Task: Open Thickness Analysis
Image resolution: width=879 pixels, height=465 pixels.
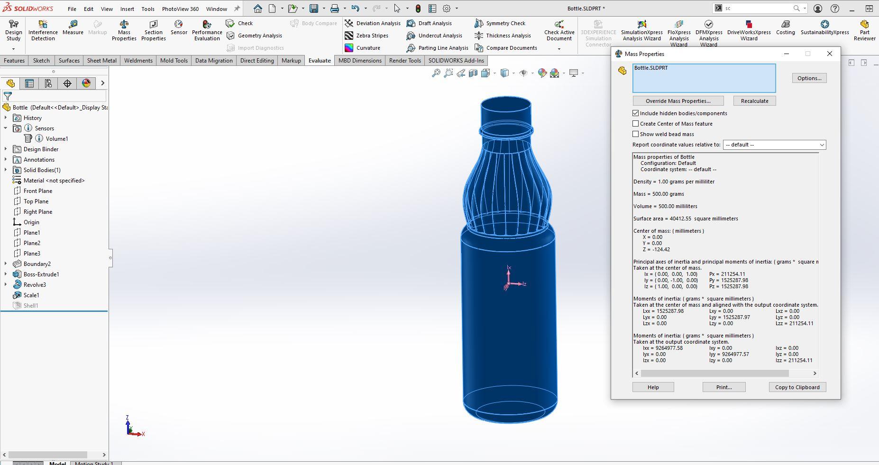Action: click(x=503, y=36)
